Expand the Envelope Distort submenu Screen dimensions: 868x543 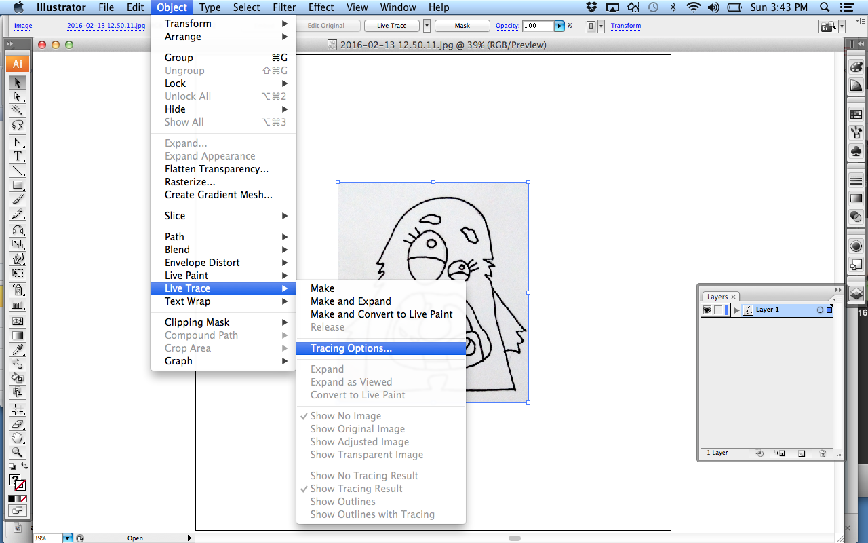[x=223, y=263]
